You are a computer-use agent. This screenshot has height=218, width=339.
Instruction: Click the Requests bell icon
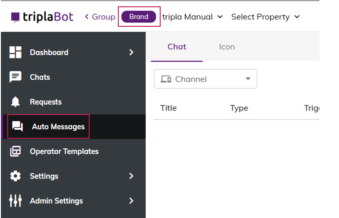(x=15, y=102)
